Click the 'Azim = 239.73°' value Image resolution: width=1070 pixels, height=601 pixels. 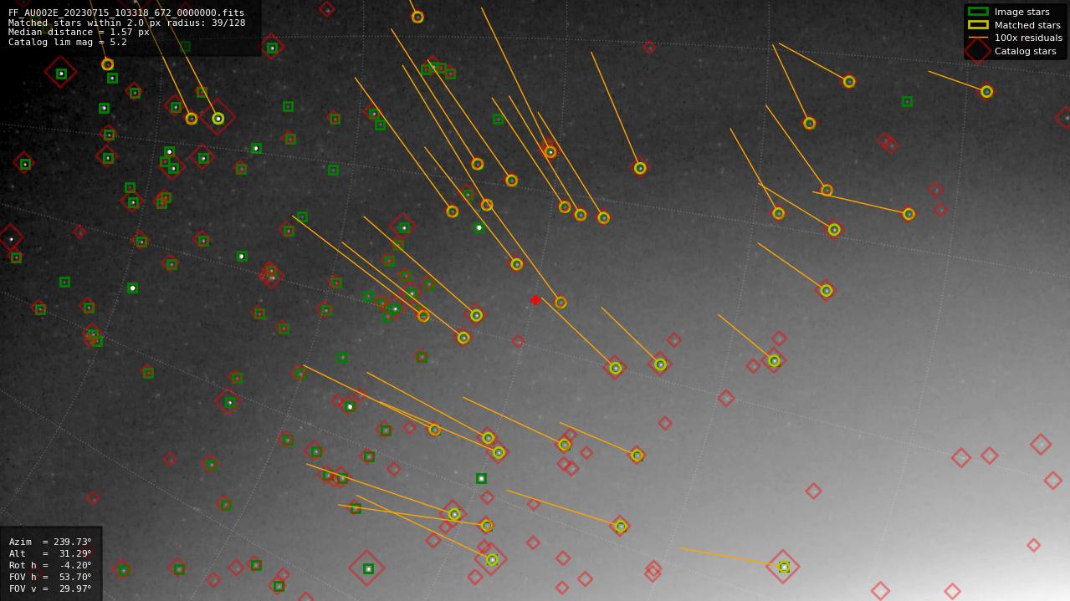[x=50, y=542]
